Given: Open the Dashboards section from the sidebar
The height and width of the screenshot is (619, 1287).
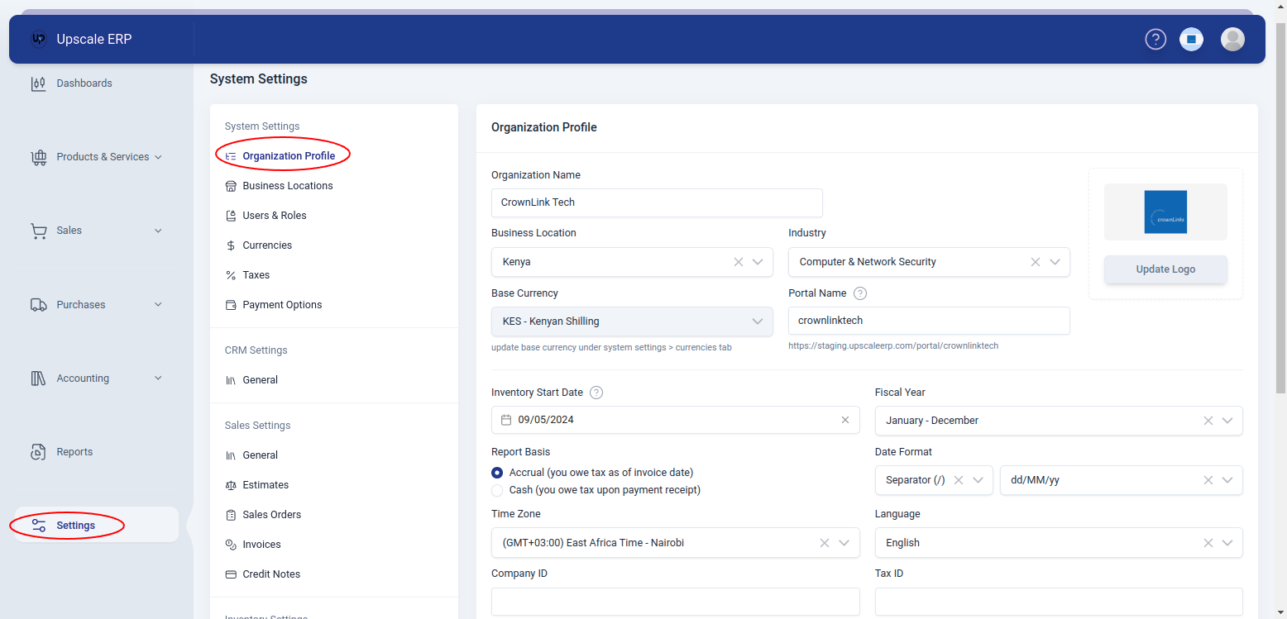Looking at the screenshot, I should pyautogui.click(x=84, y=83).
